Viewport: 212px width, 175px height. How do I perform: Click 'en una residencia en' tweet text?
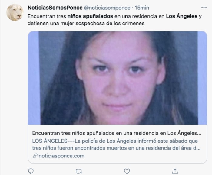click(x=140, y=16)
